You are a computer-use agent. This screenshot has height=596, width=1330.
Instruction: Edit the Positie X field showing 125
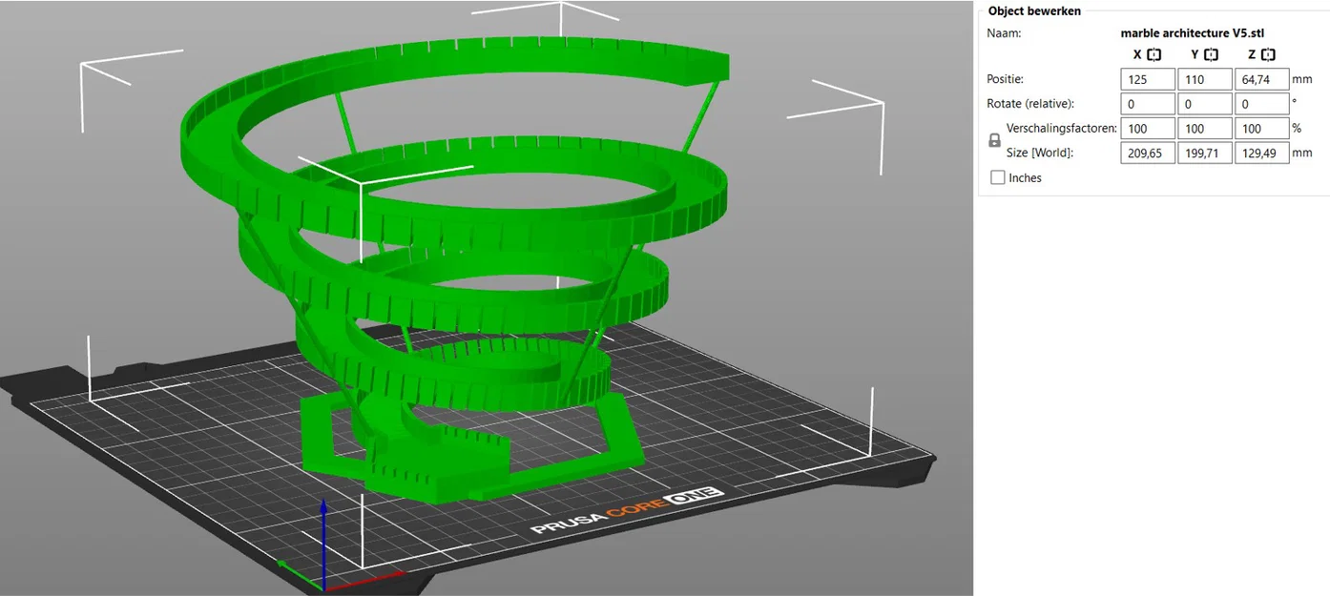coord(1148,79)
